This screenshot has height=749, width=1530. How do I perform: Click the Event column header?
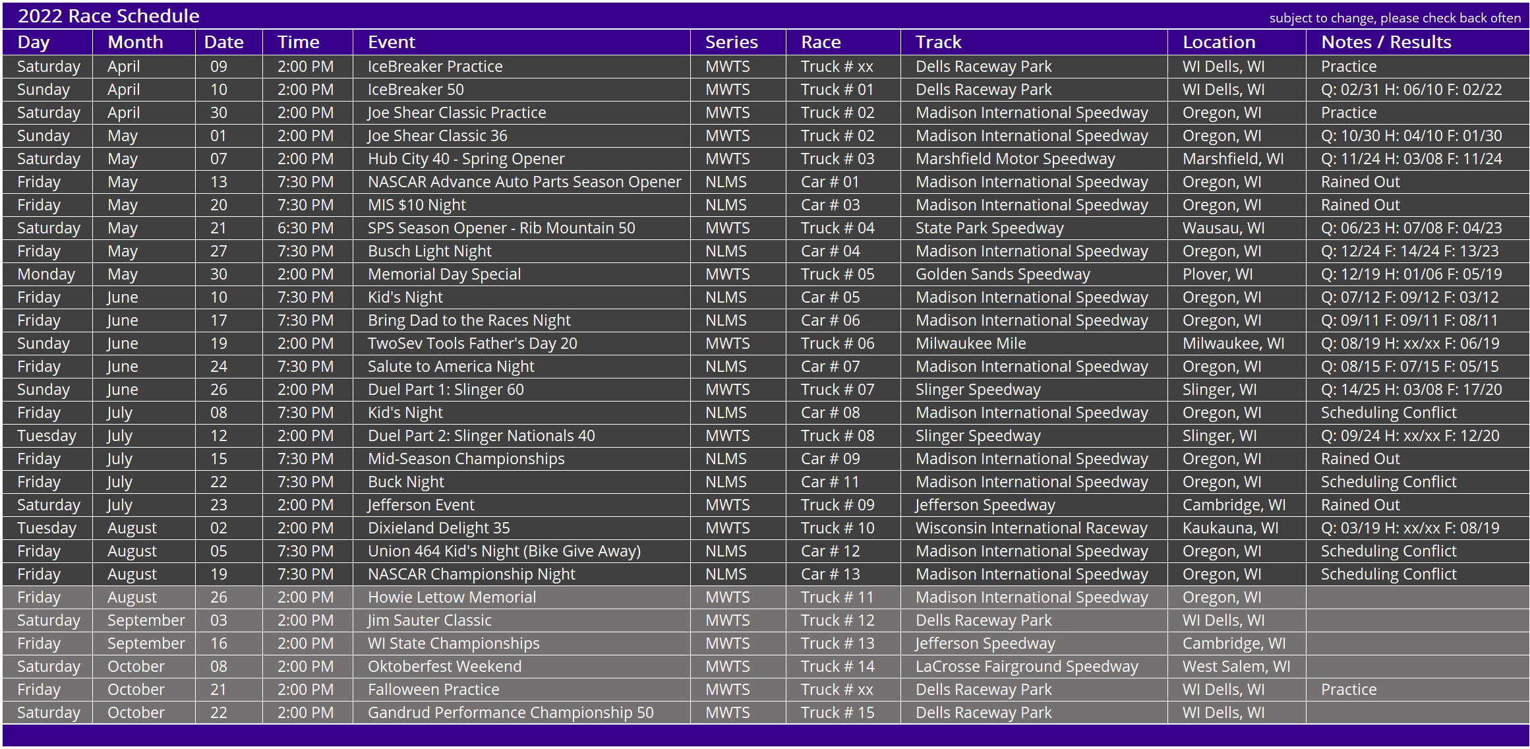[x=392, y=42]
